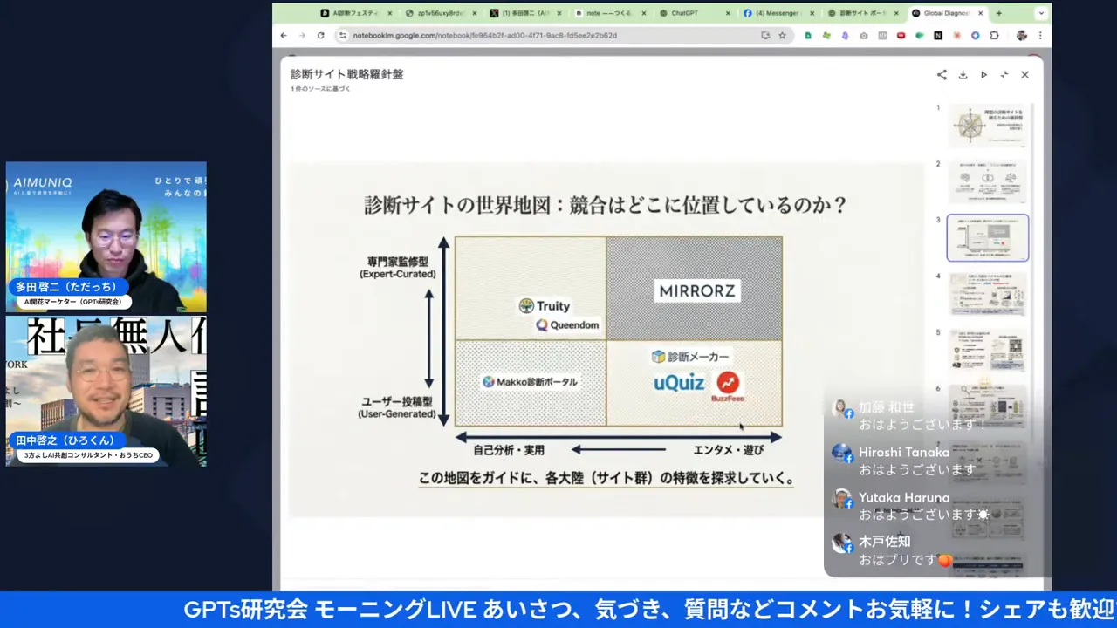The height and width of the screenshot is (628, 1117).
Task: Open the Chrome three-dot menu
Action: [1041, 35]
